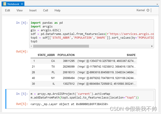Open the Edit menu
The width and height of the screenshot is (161, 114).
click(7, 10)
